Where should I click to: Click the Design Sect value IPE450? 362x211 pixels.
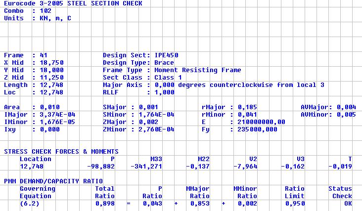(x=167, y=55)
